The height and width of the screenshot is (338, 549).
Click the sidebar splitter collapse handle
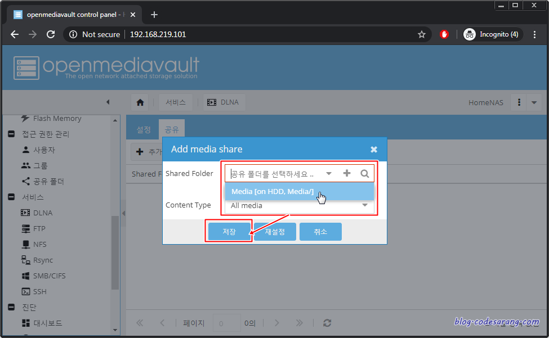123,213
